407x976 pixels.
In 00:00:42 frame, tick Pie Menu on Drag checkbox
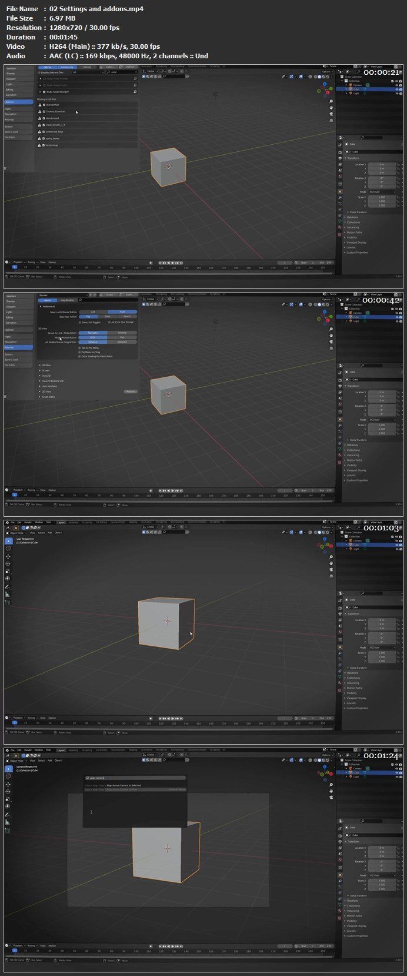[79, 352]
